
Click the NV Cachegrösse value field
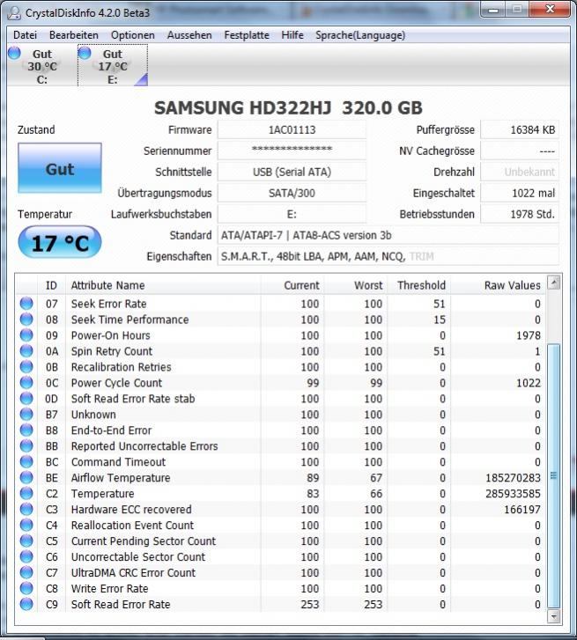(520, 151)
